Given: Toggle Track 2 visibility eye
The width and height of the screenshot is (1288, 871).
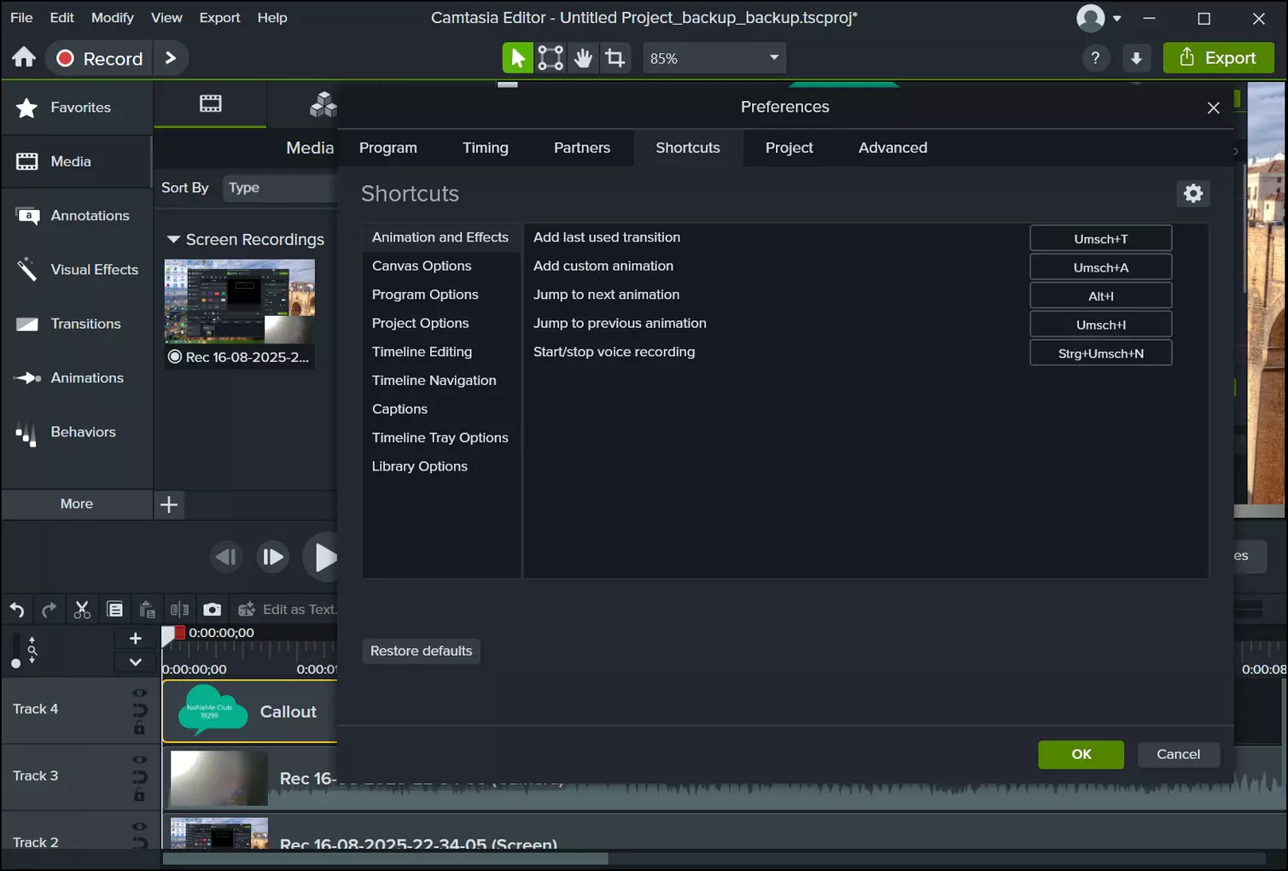Looking at the screenshot, I should [140, 826].
